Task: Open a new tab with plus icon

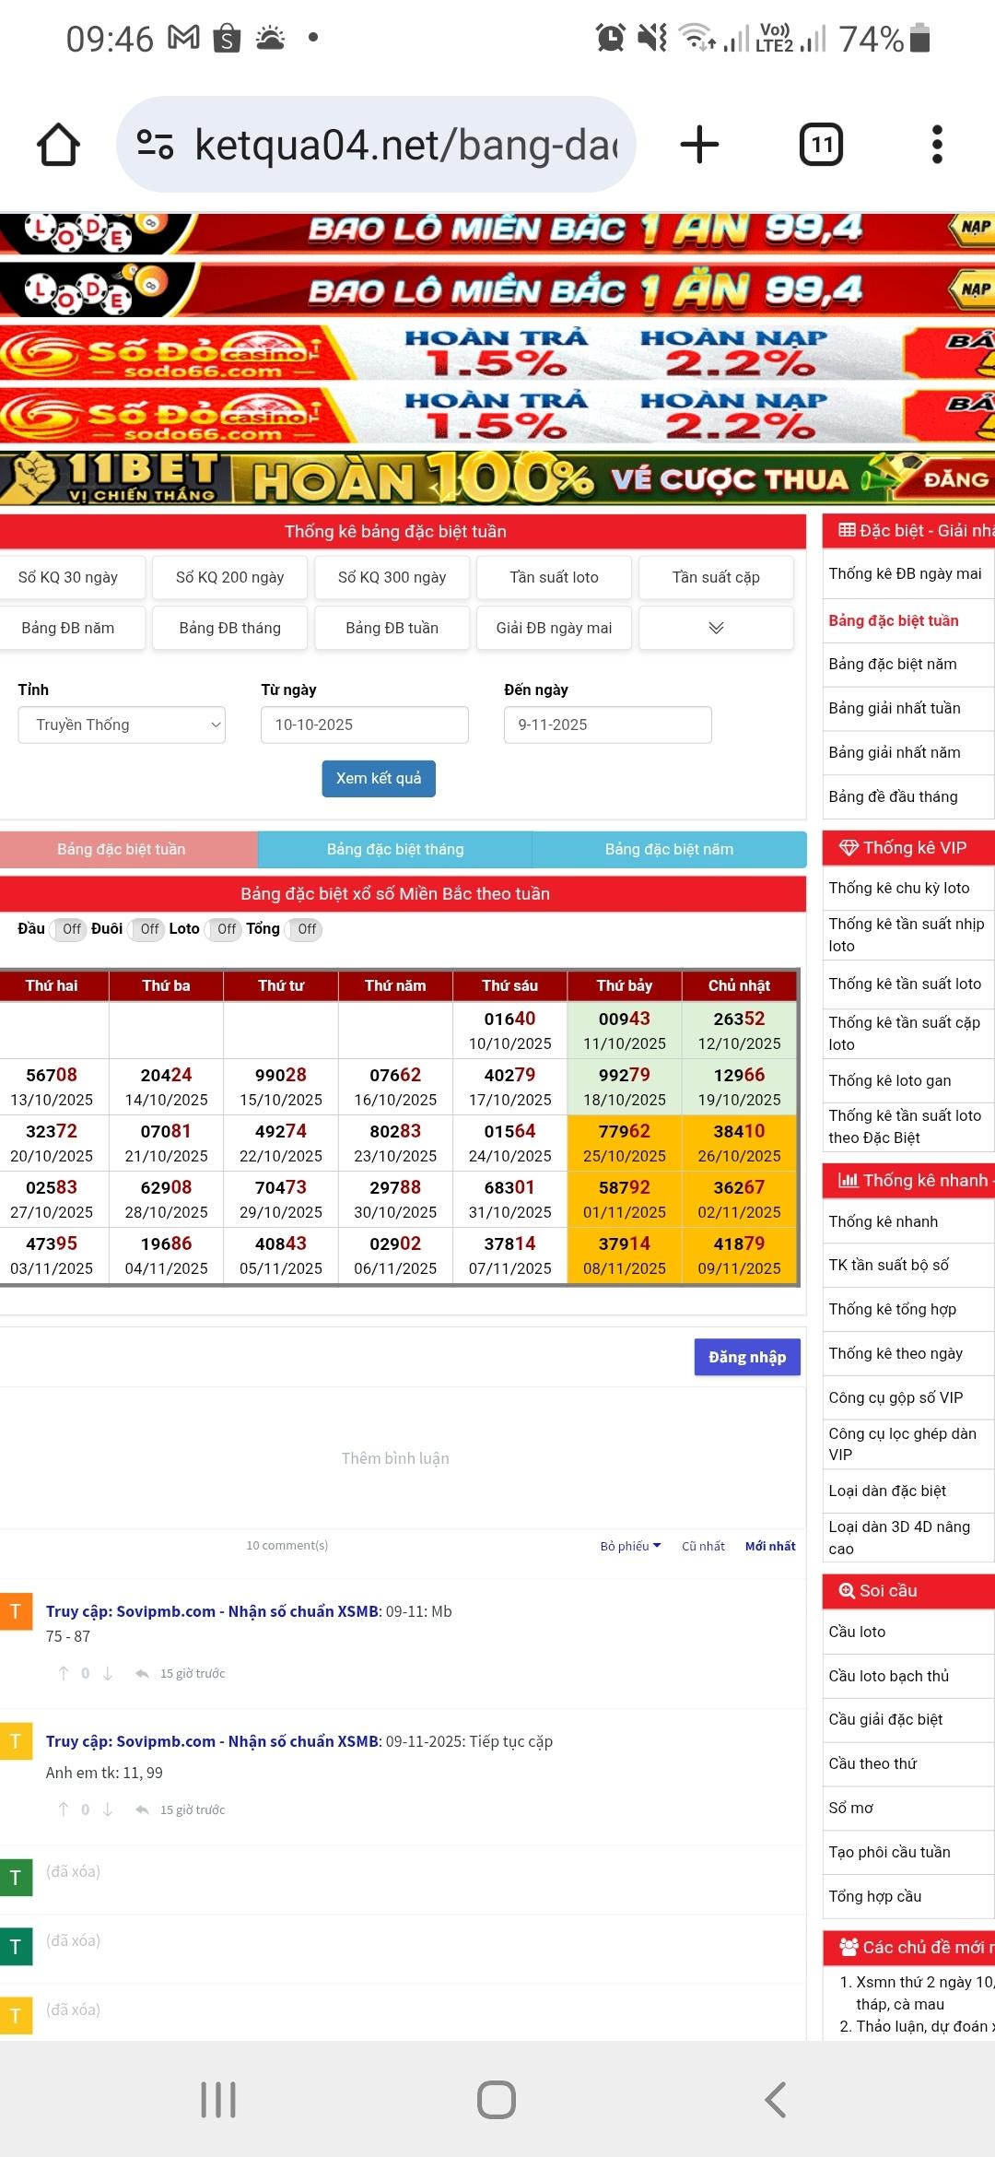Action: coord(699,145)
